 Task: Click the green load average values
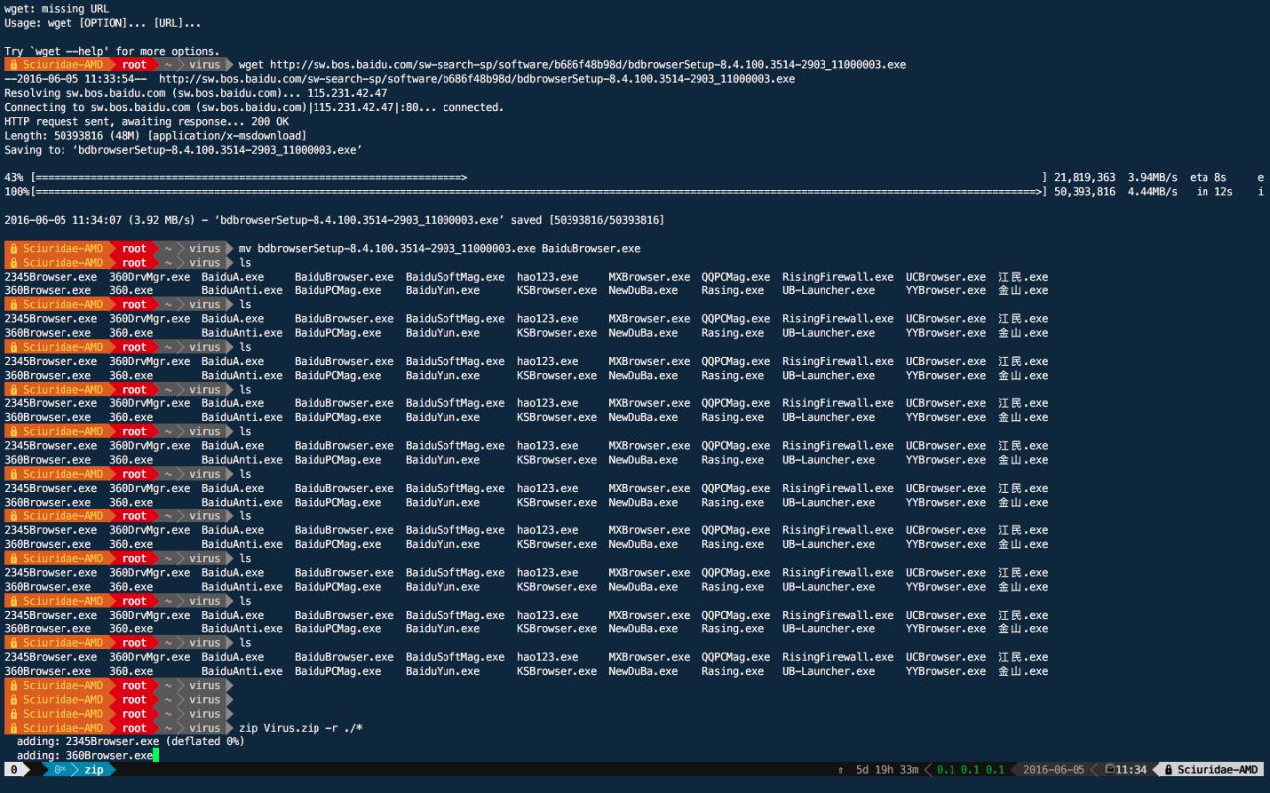point(970,770)
